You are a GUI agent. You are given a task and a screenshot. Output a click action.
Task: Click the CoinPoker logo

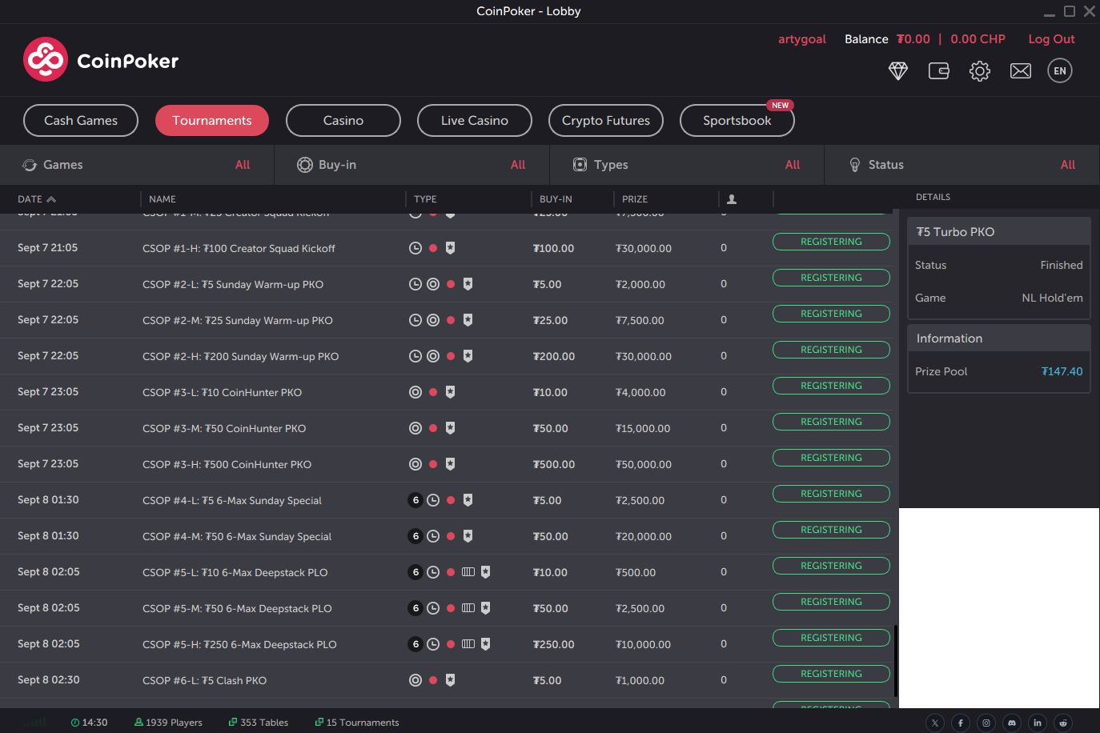[x=100, y=58]
